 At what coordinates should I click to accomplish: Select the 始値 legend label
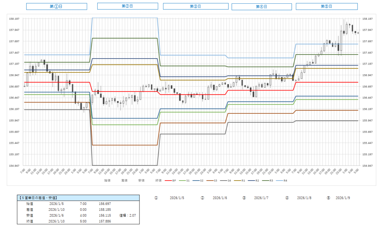(107, 180)
